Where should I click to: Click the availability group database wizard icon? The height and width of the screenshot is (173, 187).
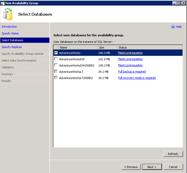[x=8, y=14]
